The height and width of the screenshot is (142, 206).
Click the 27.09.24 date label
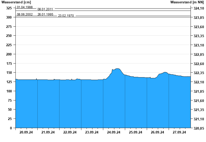point(179,132)
